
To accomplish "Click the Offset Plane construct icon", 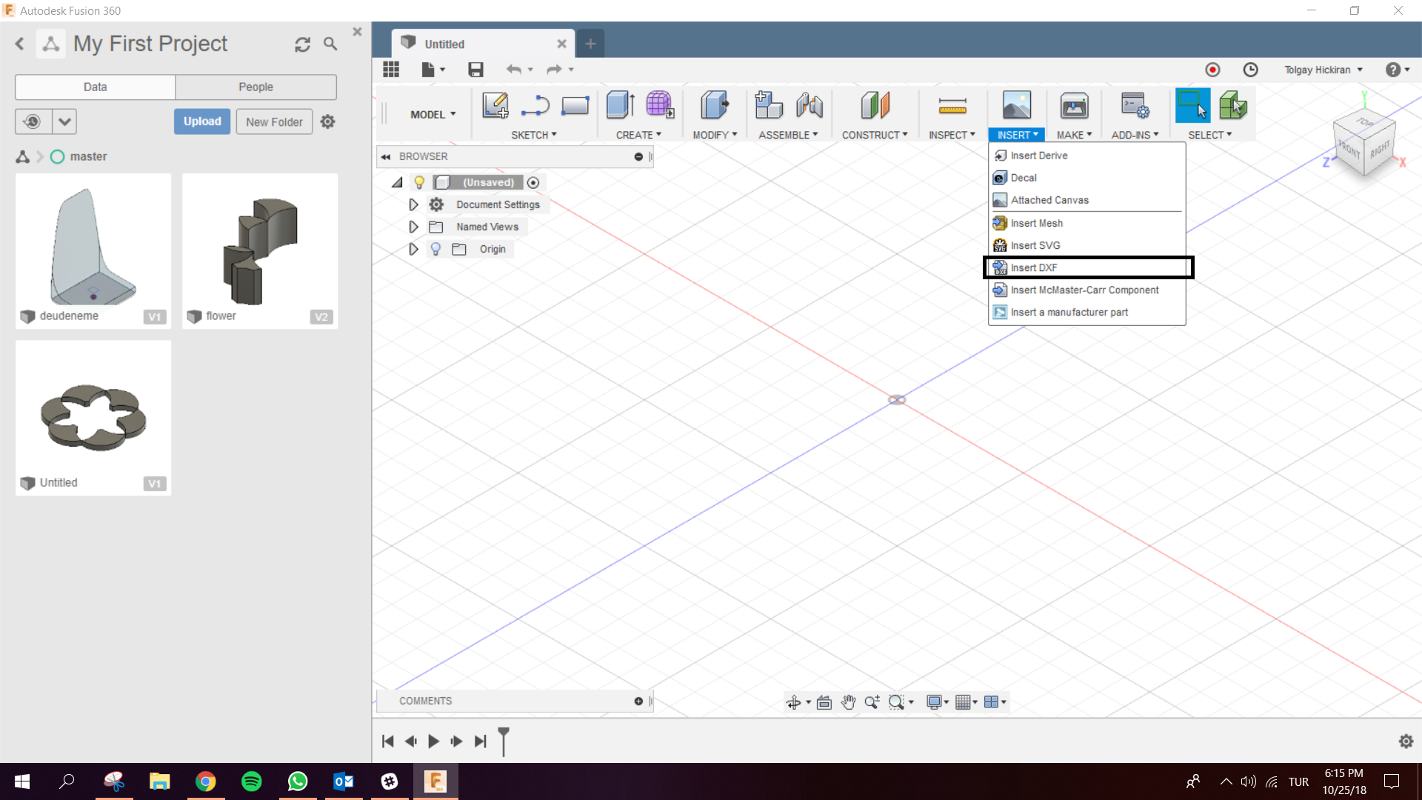I will [875, 105].
